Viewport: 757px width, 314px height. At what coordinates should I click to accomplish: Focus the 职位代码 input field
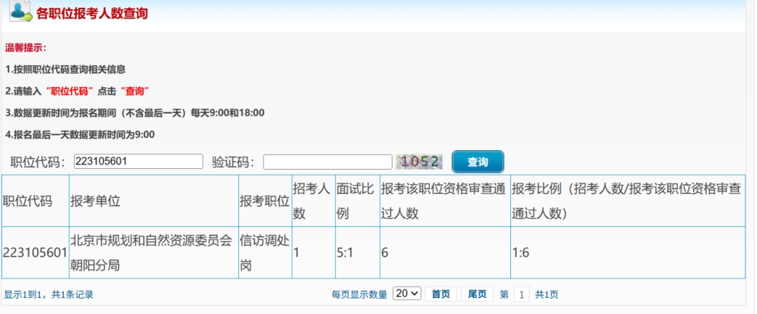pyautogui.click(x=138, y=162)
